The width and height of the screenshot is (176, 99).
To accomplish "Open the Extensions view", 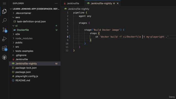I will tap(5, 48).
